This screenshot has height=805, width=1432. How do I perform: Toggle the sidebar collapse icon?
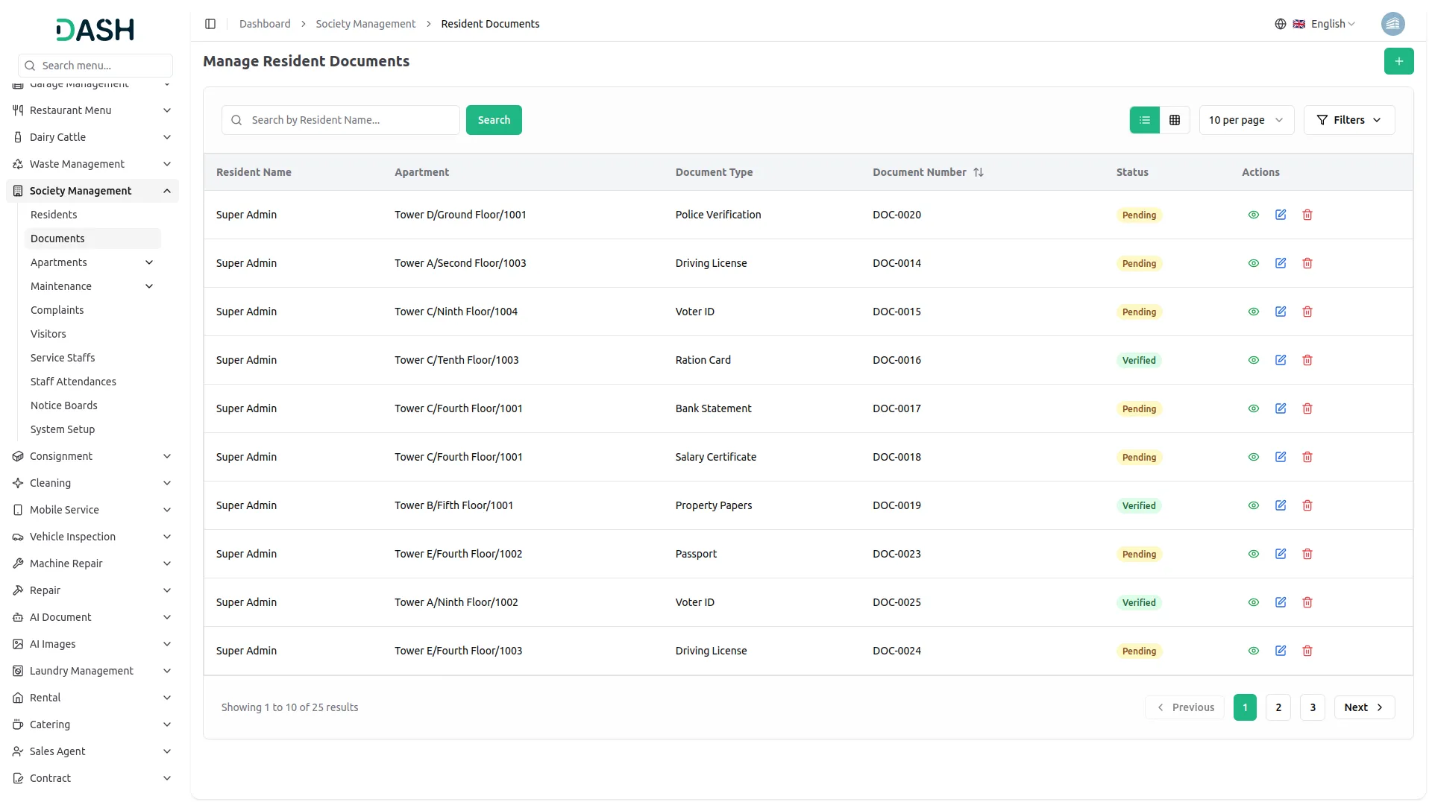(x=210, y=24)
